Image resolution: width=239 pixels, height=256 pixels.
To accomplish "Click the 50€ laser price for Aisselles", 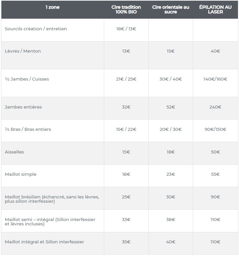I will tap(215, 152).
